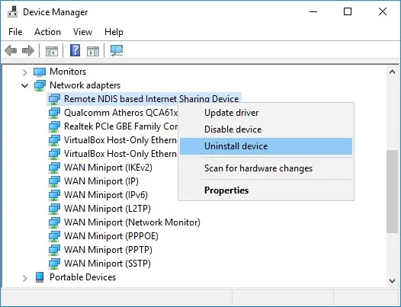
Task: Minimize the Device Manager window
Action: (313, 11)
